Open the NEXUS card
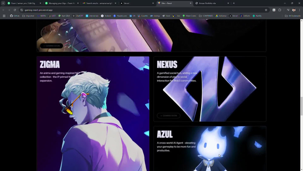 (x=210, y=89)
